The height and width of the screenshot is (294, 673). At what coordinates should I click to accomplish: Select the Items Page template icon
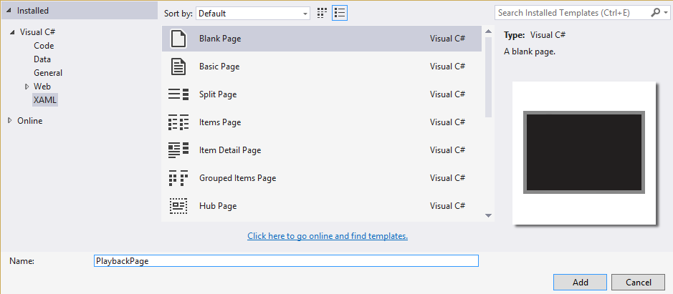tap(178, 122)
